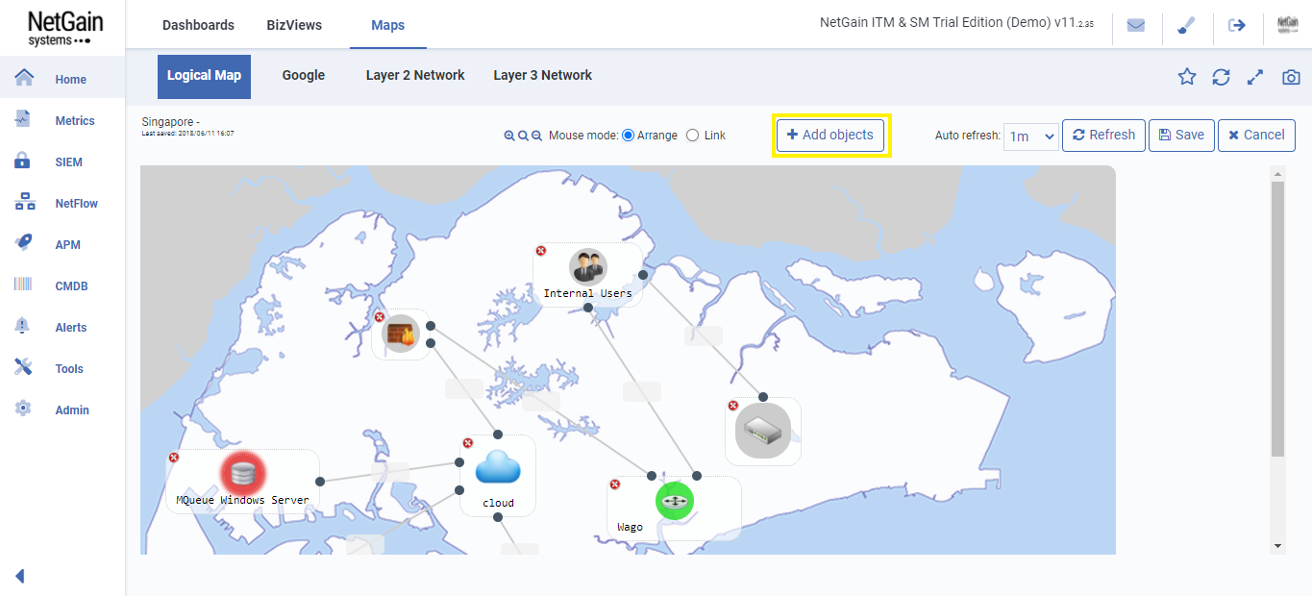Screen dimensions: 1312x596
Task: Click the Add objects button
Action: point(830,135)
